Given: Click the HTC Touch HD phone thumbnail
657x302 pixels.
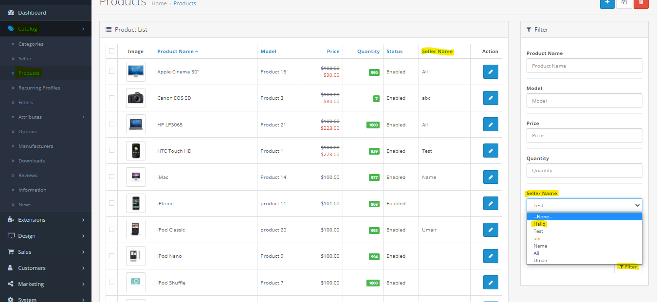Looking at the screenshot, I should coord(136,151).
